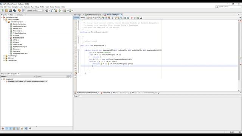Click the Debug Project toolbar icon
The width and height of the screenshot is (242, 136).
(65, 10)
